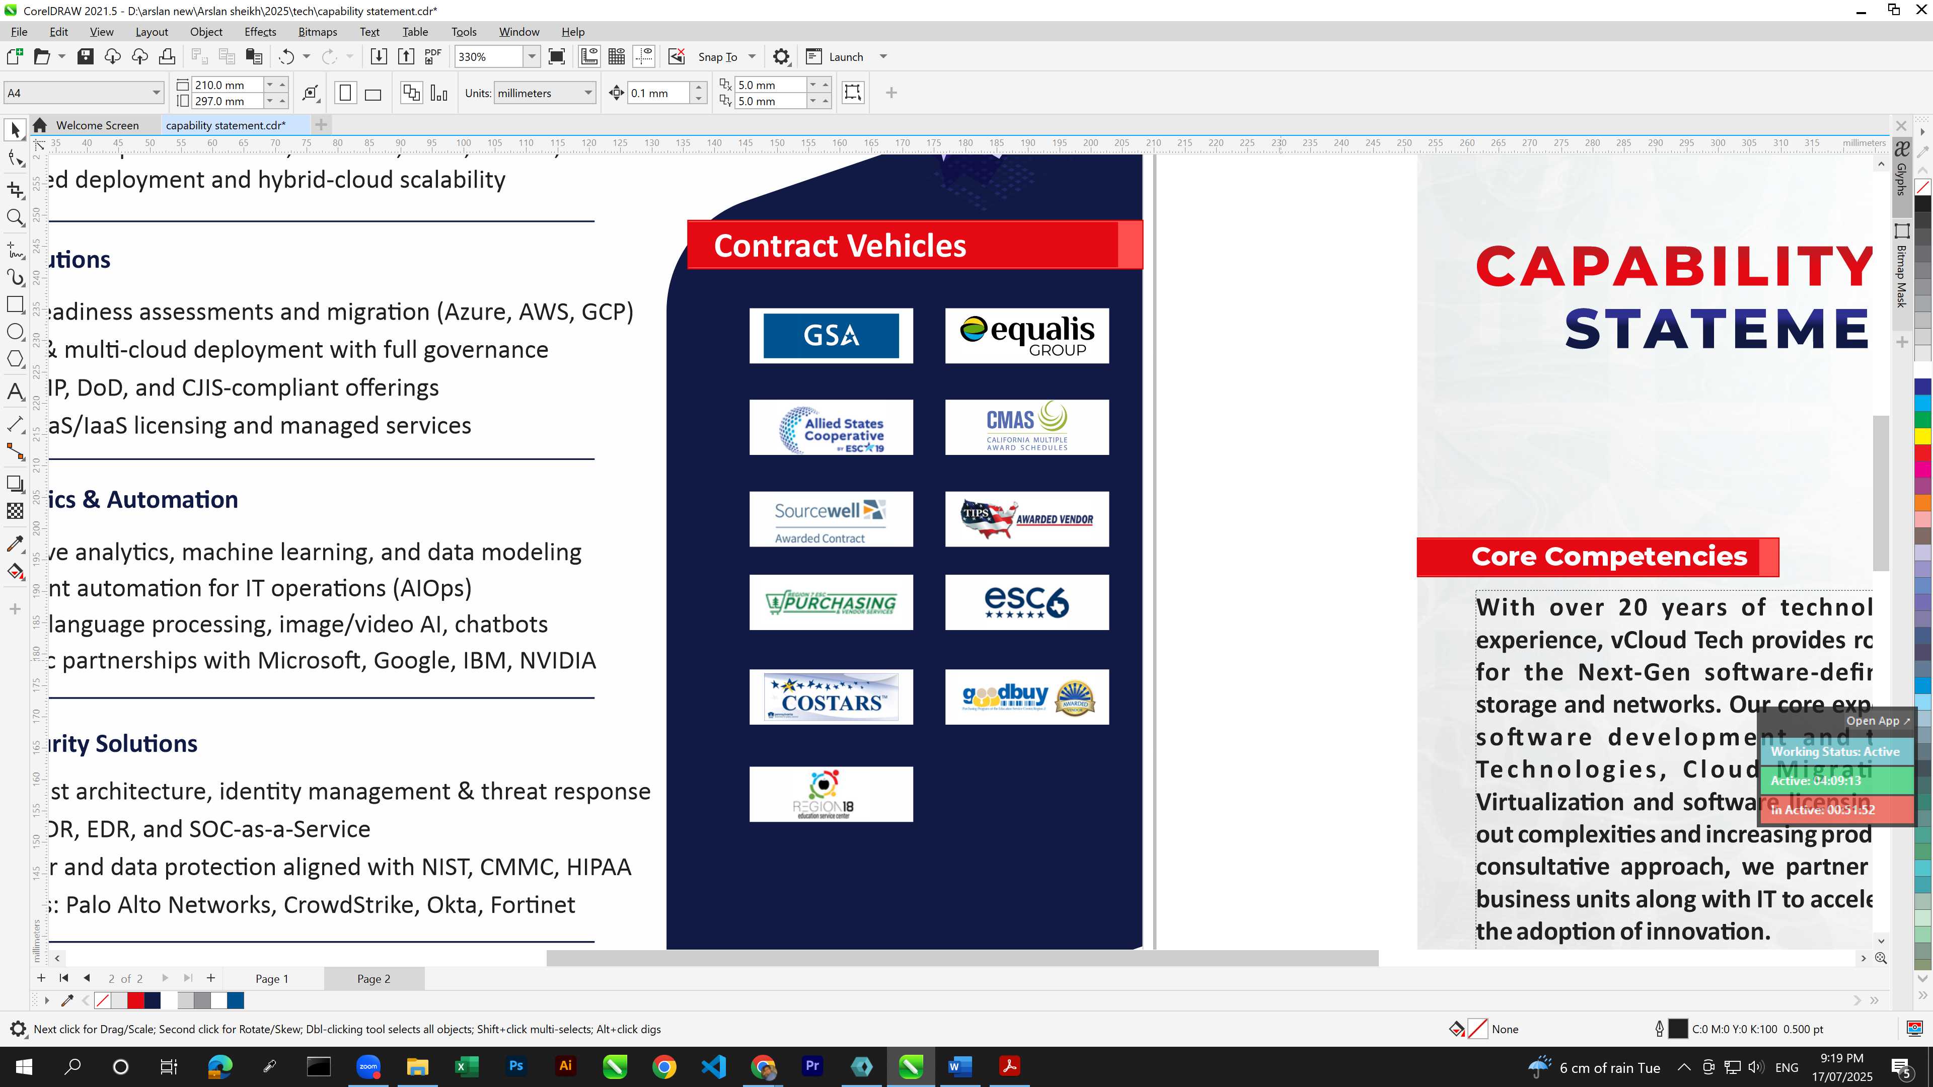Pick the red swatch in document palette

136,1000
